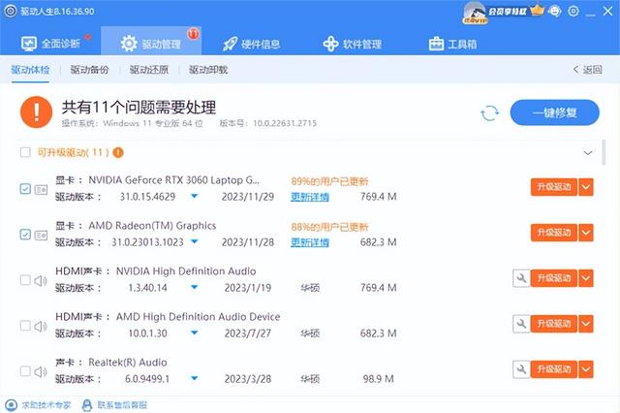Image resolution: width=620 pixels, height=413 pixels.
Task: Click the graphics card icon for AMD Radeon Graphics
Action: tap(41, 236)
